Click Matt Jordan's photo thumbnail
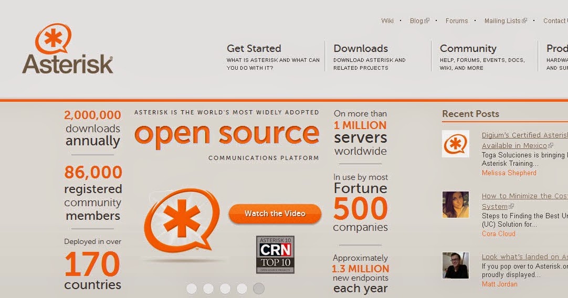This screenshot has height=298, width=568. [455, 265]
